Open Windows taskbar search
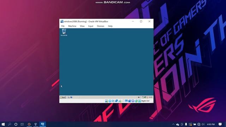 pos(10,124)
